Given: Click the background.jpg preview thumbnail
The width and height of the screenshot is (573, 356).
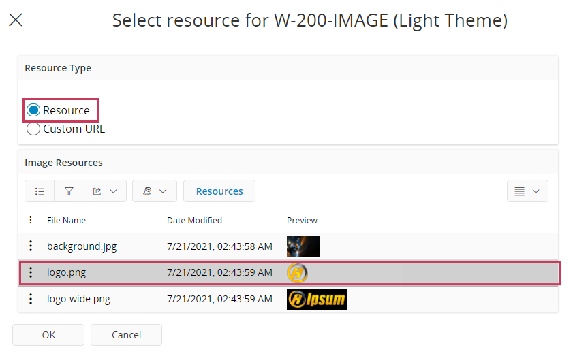Looking at the screenshot, I should [303, 246].
